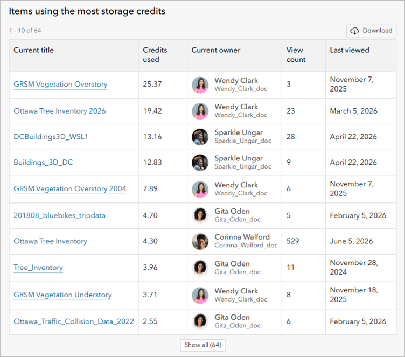Open the Buildings_3D_DC item link

(44, 163)
